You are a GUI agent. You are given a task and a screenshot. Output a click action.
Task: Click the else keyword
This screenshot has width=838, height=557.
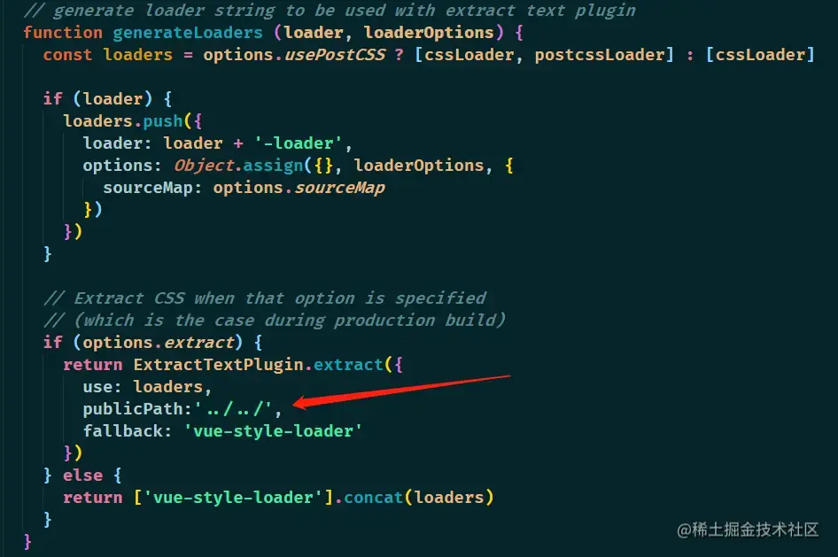click(x=83, y=476)
